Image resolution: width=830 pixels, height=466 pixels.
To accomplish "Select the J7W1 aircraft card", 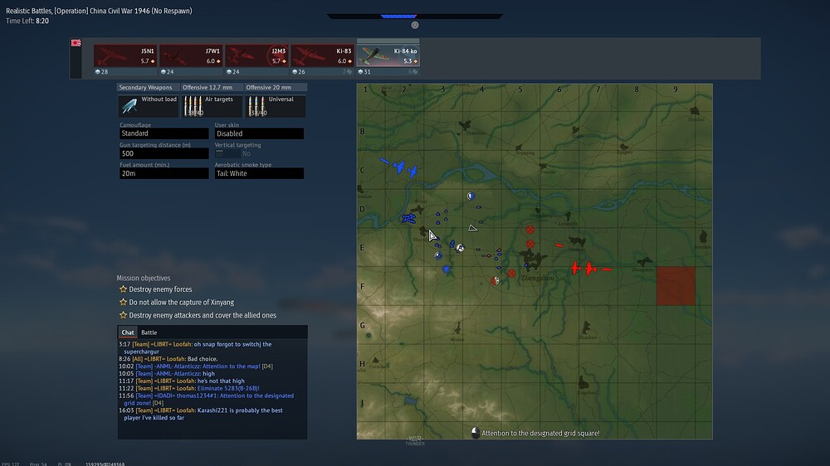I will pyautogui.click(x=191, y=56).
